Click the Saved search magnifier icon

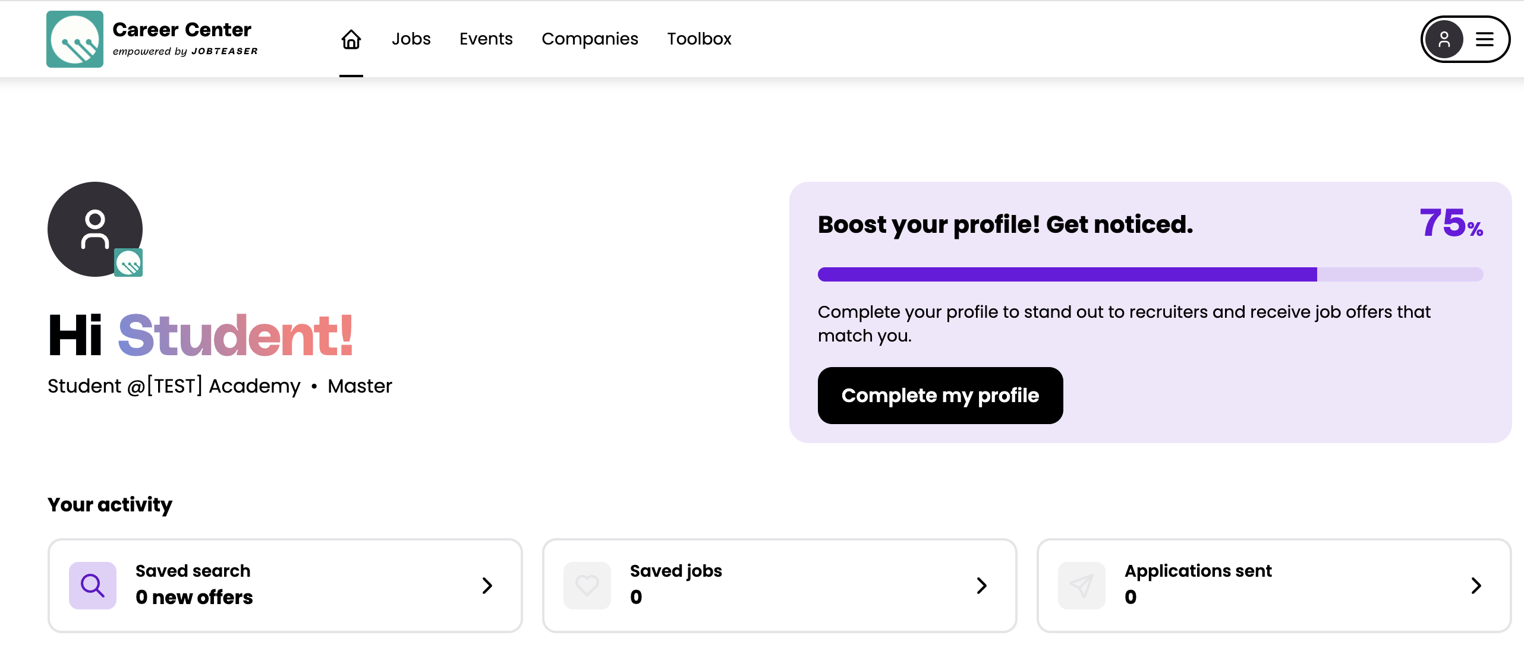93,586
